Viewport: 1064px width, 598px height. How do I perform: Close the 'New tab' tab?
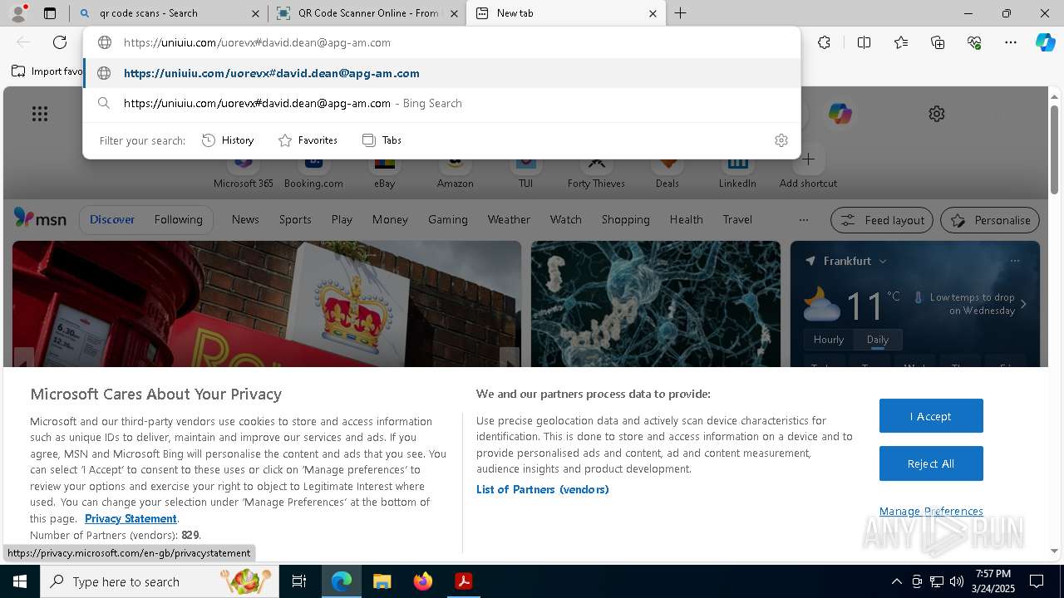[x=653, y=13]
